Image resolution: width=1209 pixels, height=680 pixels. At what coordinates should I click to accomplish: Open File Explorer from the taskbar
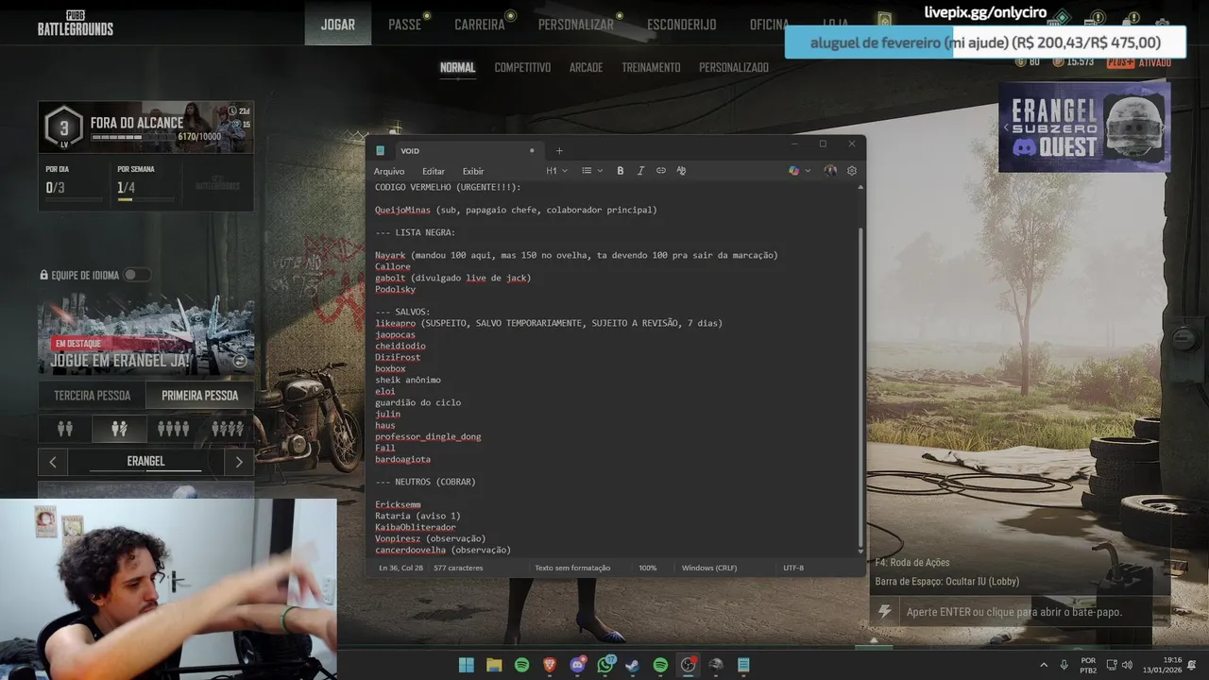pyautogui.click(x=494, y=665)
